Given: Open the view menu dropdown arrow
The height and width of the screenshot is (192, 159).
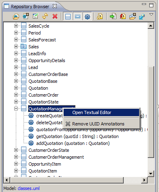Looking at the screenshot, I should [x=151, y=14].
